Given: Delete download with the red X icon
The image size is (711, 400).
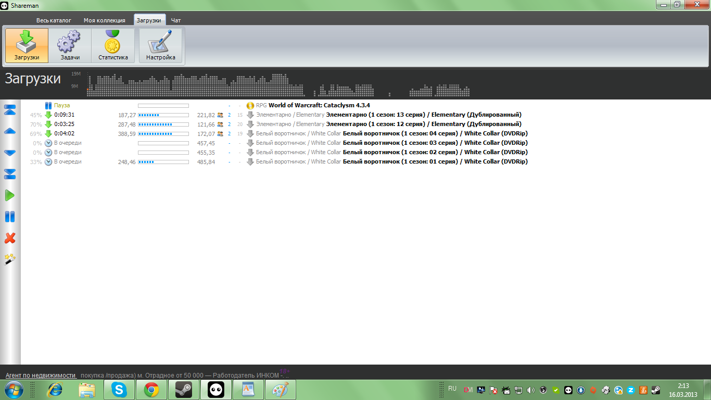Looking at the screenshot, I should click(x=10, y=238).
